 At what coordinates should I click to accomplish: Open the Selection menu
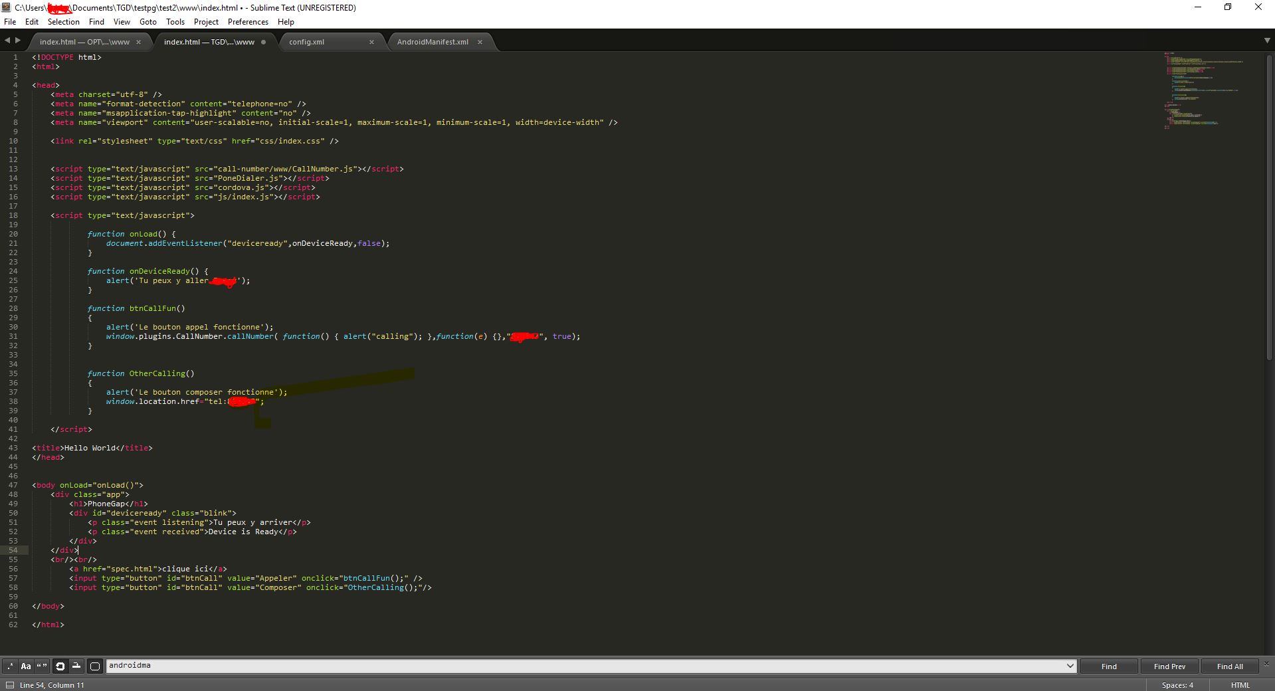tap(64, 22)
